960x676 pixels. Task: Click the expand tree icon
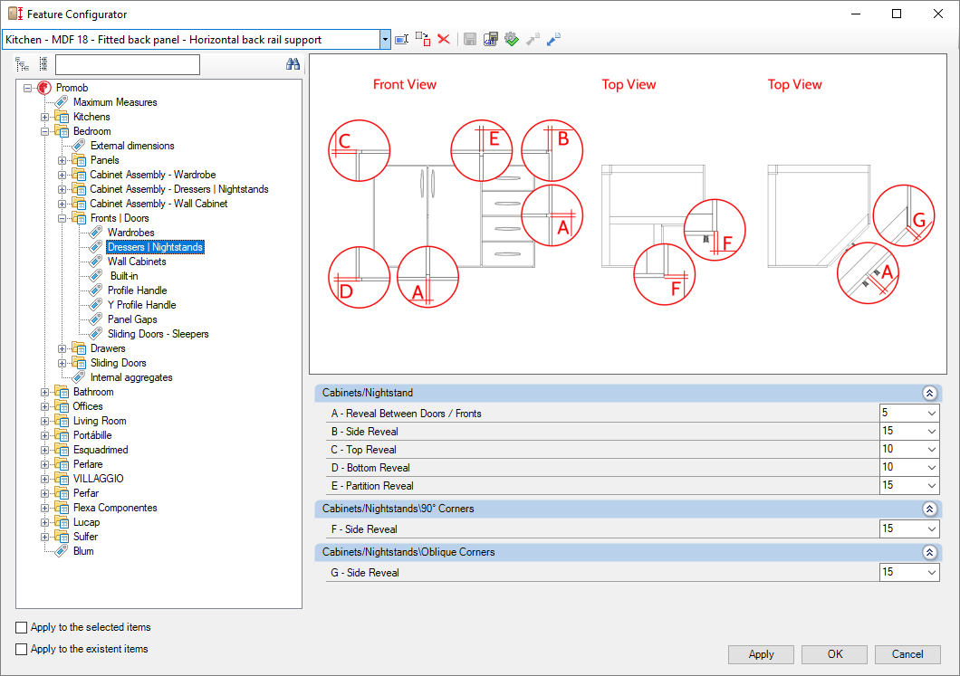(23, 64)
